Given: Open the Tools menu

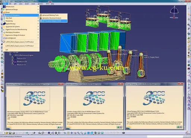Looking at the screenshot, I should click(33, 4).
